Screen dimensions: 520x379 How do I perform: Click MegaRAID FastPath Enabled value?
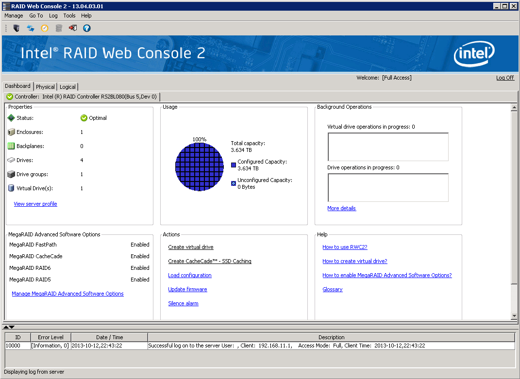(x=140, y=245)
